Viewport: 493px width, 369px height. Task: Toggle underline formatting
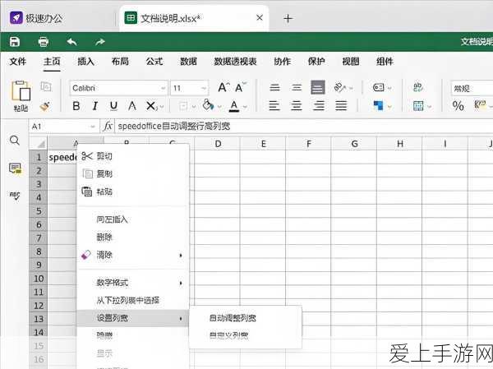pos(113,106)
